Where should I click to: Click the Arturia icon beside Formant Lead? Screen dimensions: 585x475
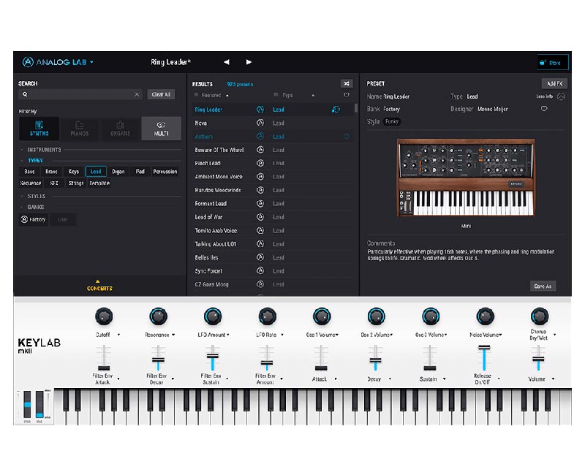pyautogui.click(x=260, y=204)
